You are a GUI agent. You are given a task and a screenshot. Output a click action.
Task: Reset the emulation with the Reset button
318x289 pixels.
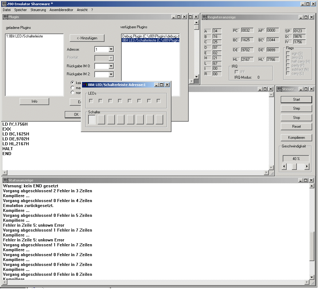point(296,127)
